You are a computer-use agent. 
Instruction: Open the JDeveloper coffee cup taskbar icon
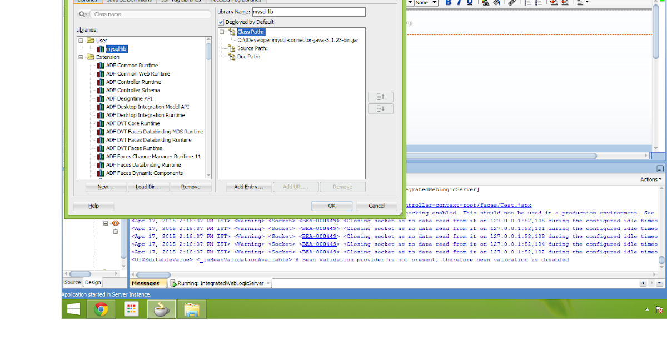tap(162, 309)
